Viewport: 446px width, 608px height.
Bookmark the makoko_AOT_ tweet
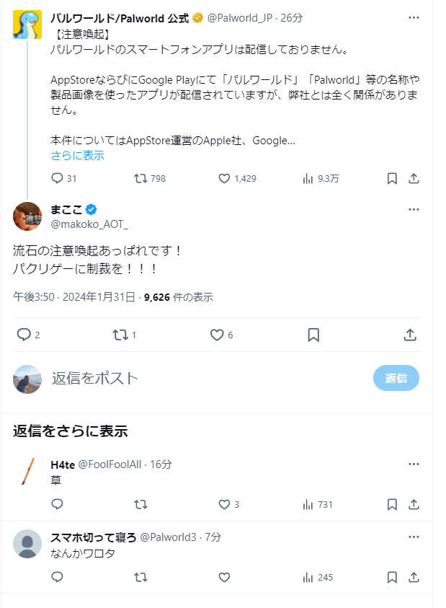point(313,335)
